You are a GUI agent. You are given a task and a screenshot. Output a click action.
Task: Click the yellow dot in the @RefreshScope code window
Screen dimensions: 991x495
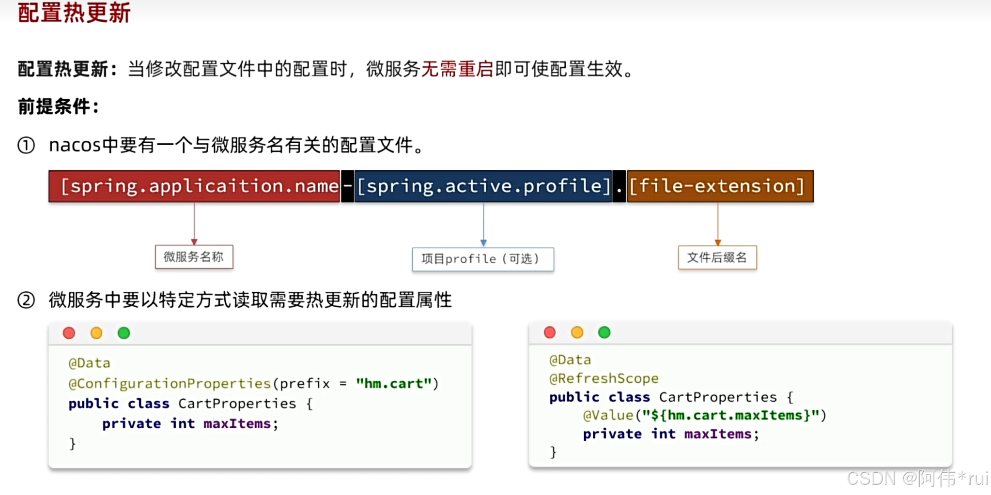(x=577, y=332)
